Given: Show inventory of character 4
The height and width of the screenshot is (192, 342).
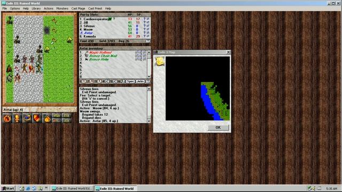Looking at the screenshot, I should pos(107,82).
